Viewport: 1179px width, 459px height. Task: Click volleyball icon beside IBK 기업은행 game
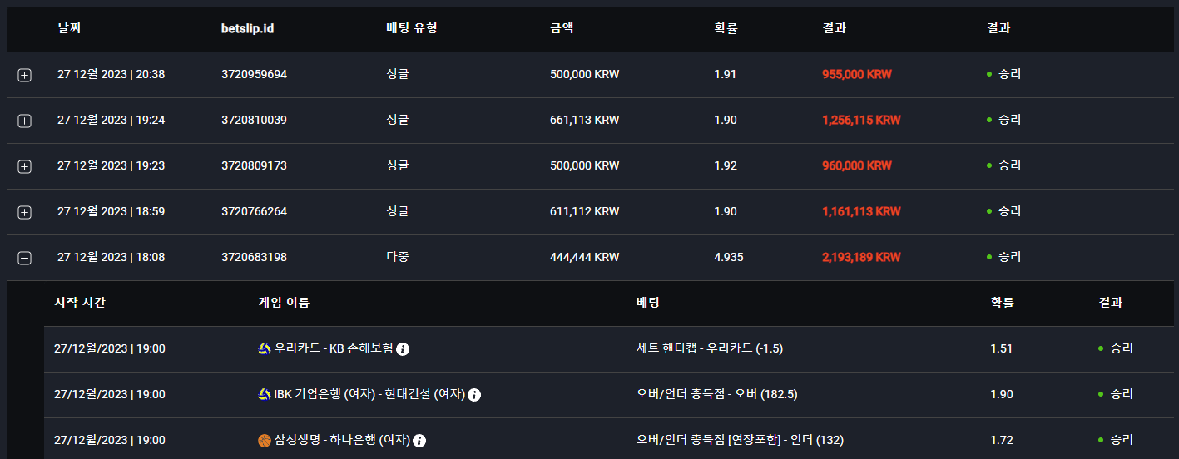(x=265, y=394)
